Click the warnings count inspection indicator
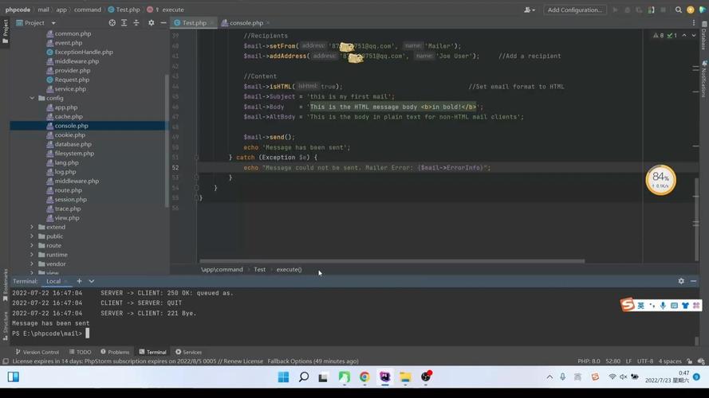The width and height of the screenshot is (709, 398). [x=659, y=35]
